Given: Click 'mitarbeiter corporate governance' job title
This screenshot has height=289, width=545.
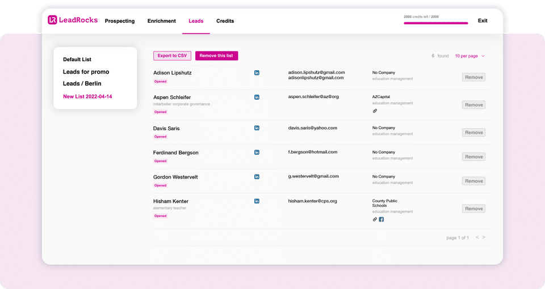Looking at the screenshot, I should point(182,104).
